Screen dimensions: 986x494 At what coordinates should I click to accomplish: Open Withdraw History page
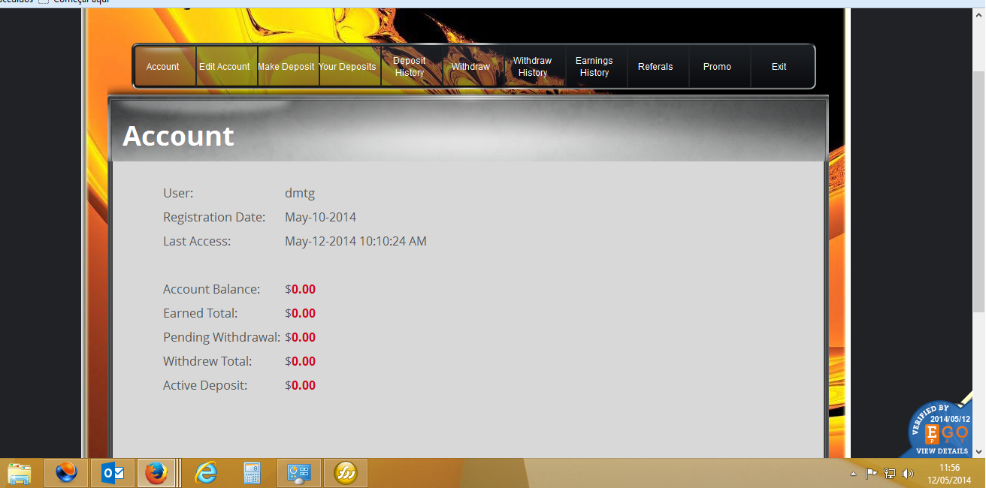pos(533,67)
